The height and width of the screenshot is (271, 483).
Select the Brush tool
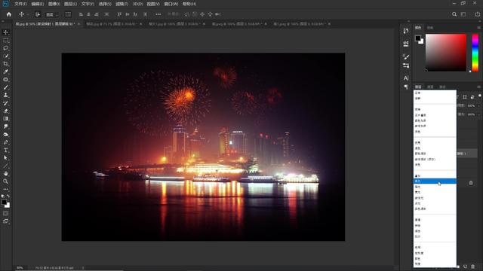coord(5,87)
